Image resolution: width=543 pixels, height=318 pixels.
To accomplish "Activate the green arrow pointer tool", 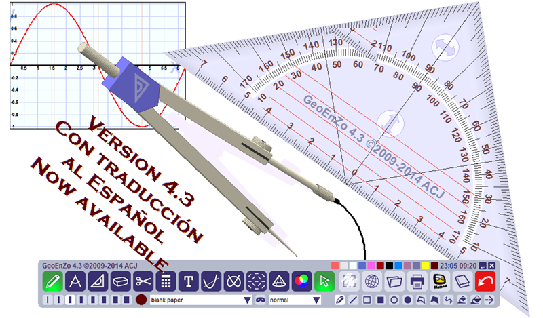I will pos(324,281).
